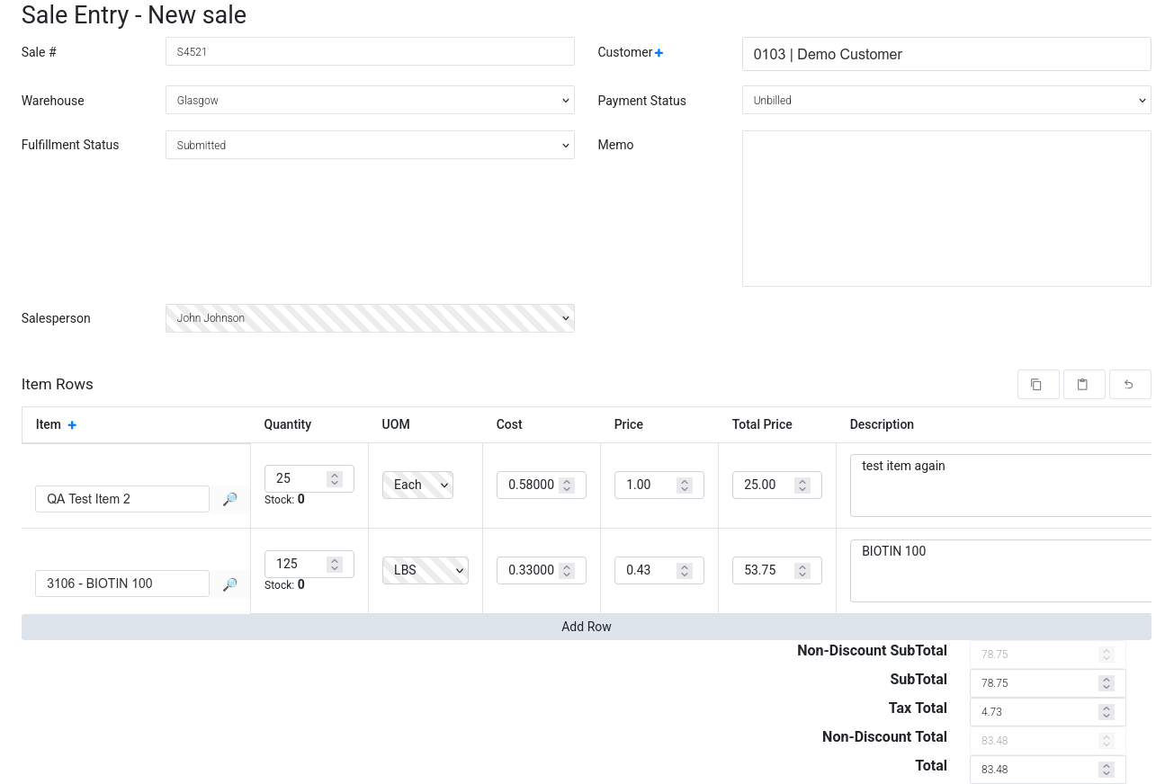The width and height of the screenshot is (1156, 784).
Task: Adjust price 1.00 using its stepper
Action: pyautogui.click(x=685, y=486)
